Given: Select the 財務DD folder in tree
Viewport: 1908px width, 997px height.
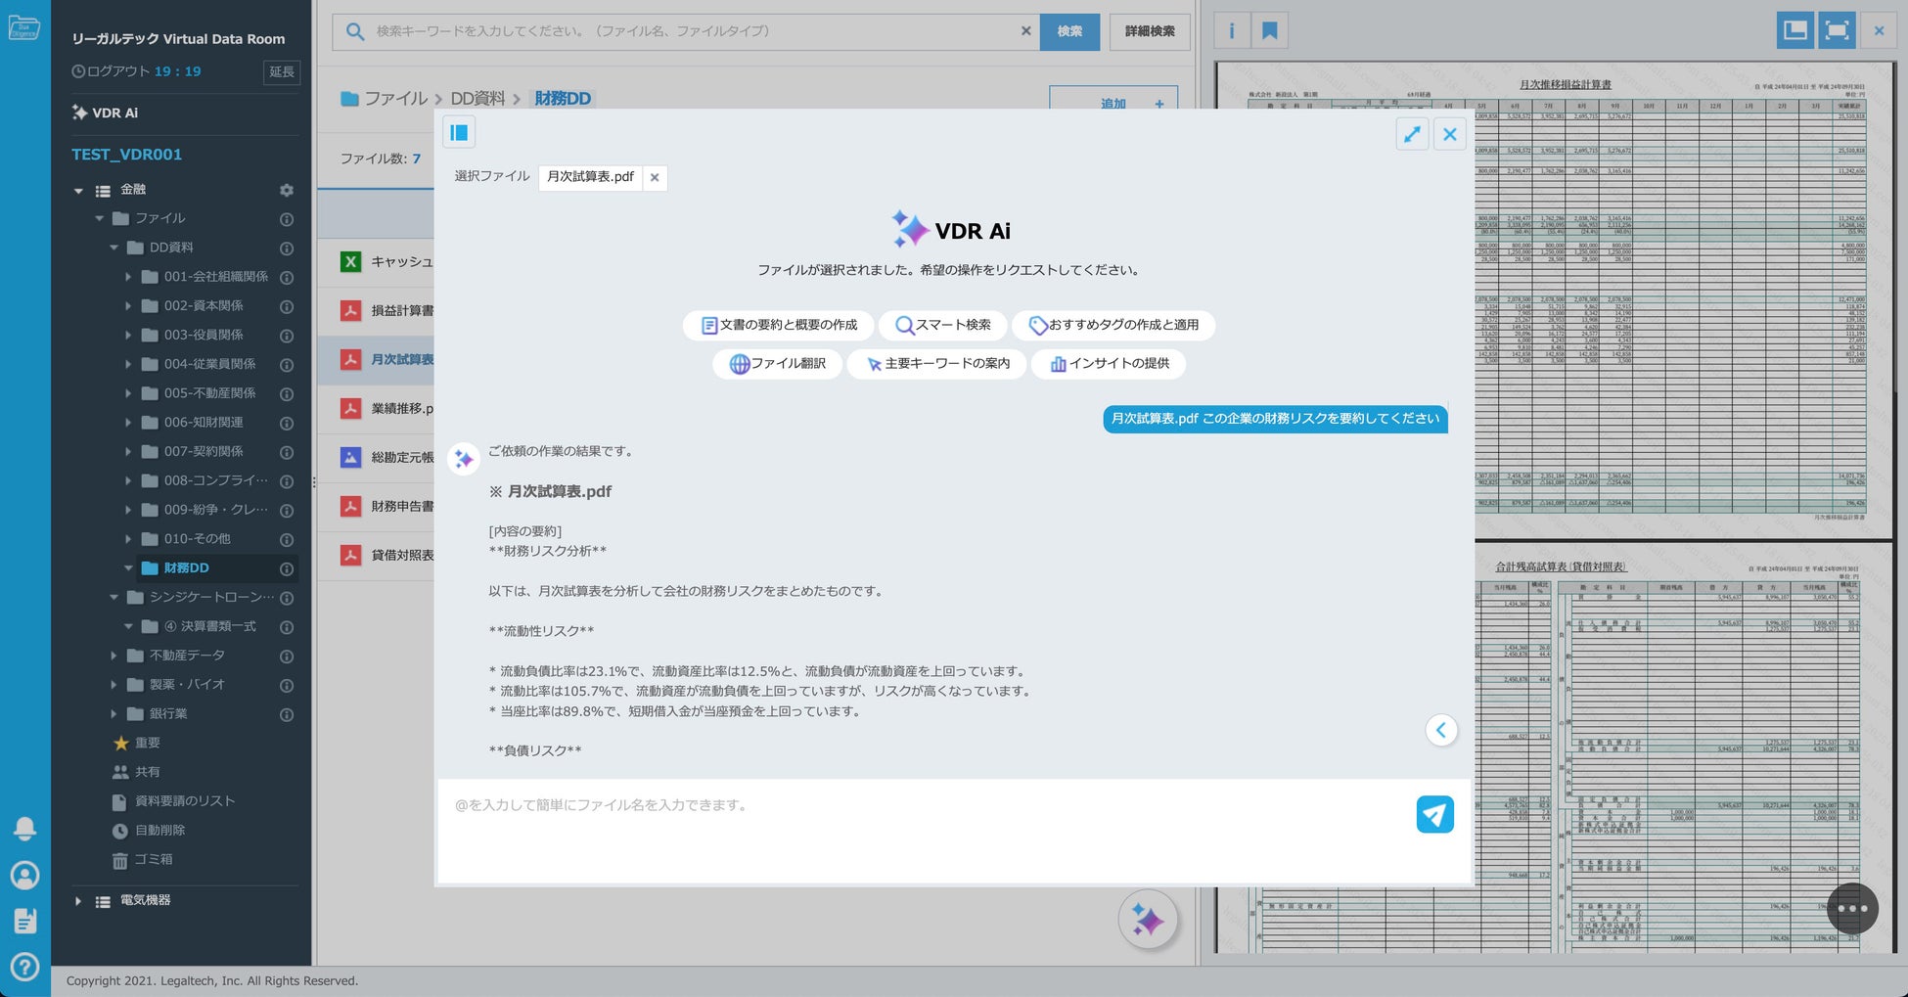Looking at the screenshot, I should click(186, 568).
